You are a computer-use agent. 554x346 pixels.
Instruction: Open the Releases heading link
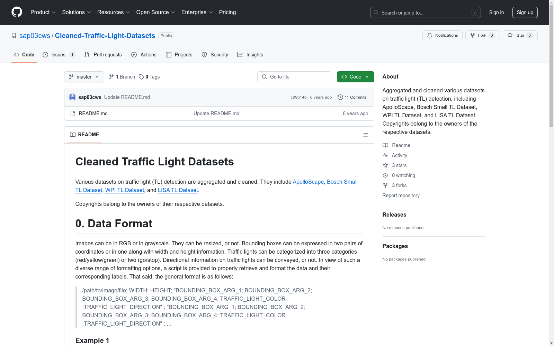pos(394,215)
